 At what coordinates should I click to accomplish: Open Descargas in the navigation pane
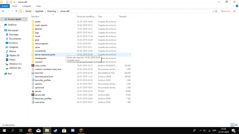click(x=14, y=35)
